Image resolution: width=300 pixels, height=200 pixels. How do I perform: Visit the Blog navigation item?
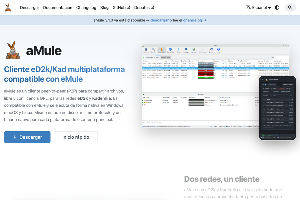coord(104,7)
